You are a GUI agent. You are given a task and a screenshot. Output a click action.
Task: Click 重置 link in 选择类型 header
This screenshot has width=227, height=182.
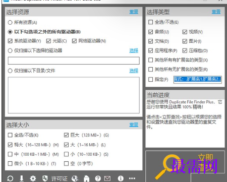click(x=216, y=12)
